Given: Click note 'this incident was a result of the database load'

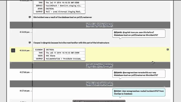Looking at the screenshot, I should (63, 17).
